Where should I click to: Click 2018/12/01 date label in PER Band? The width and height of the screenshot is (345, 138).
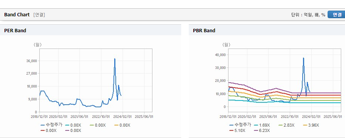pos(40,117)
